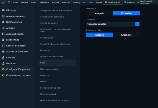Viewport: 158px width, 108px height.
Task: Click the Alarma de incendio flame icon
Action: click(x=3, y=52)
